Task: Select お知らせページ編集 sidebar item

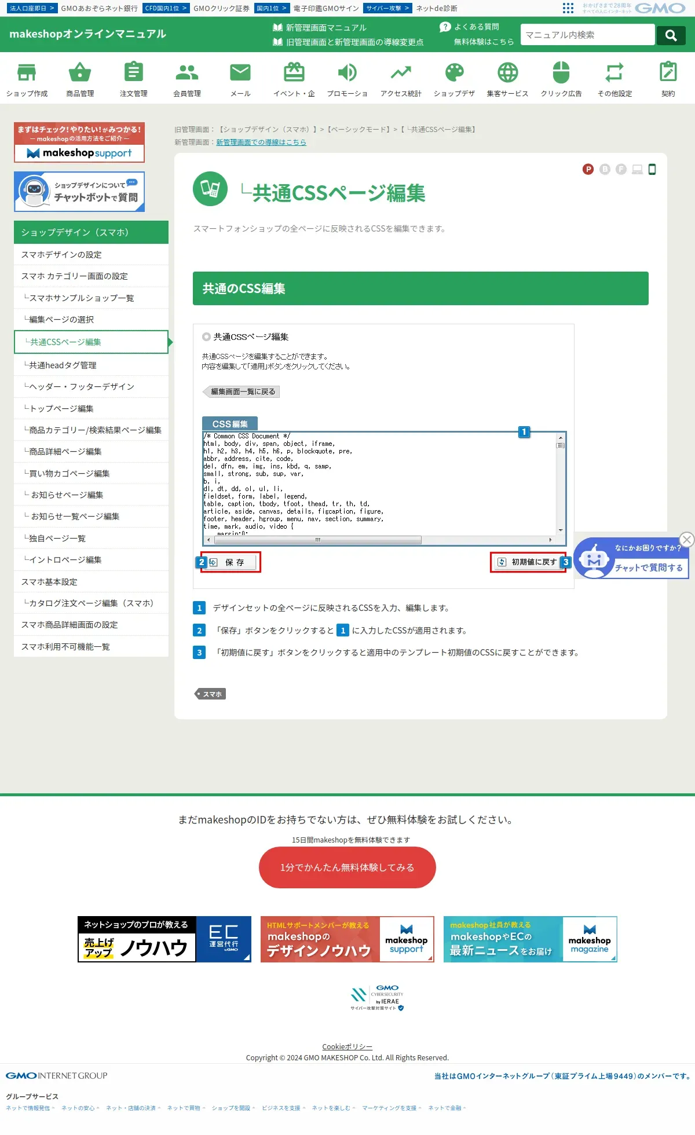Action: tap(91, 495)
